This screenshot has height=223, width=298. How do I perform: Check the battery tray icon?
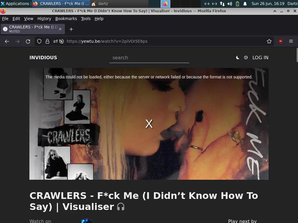[x=237, y=3]
